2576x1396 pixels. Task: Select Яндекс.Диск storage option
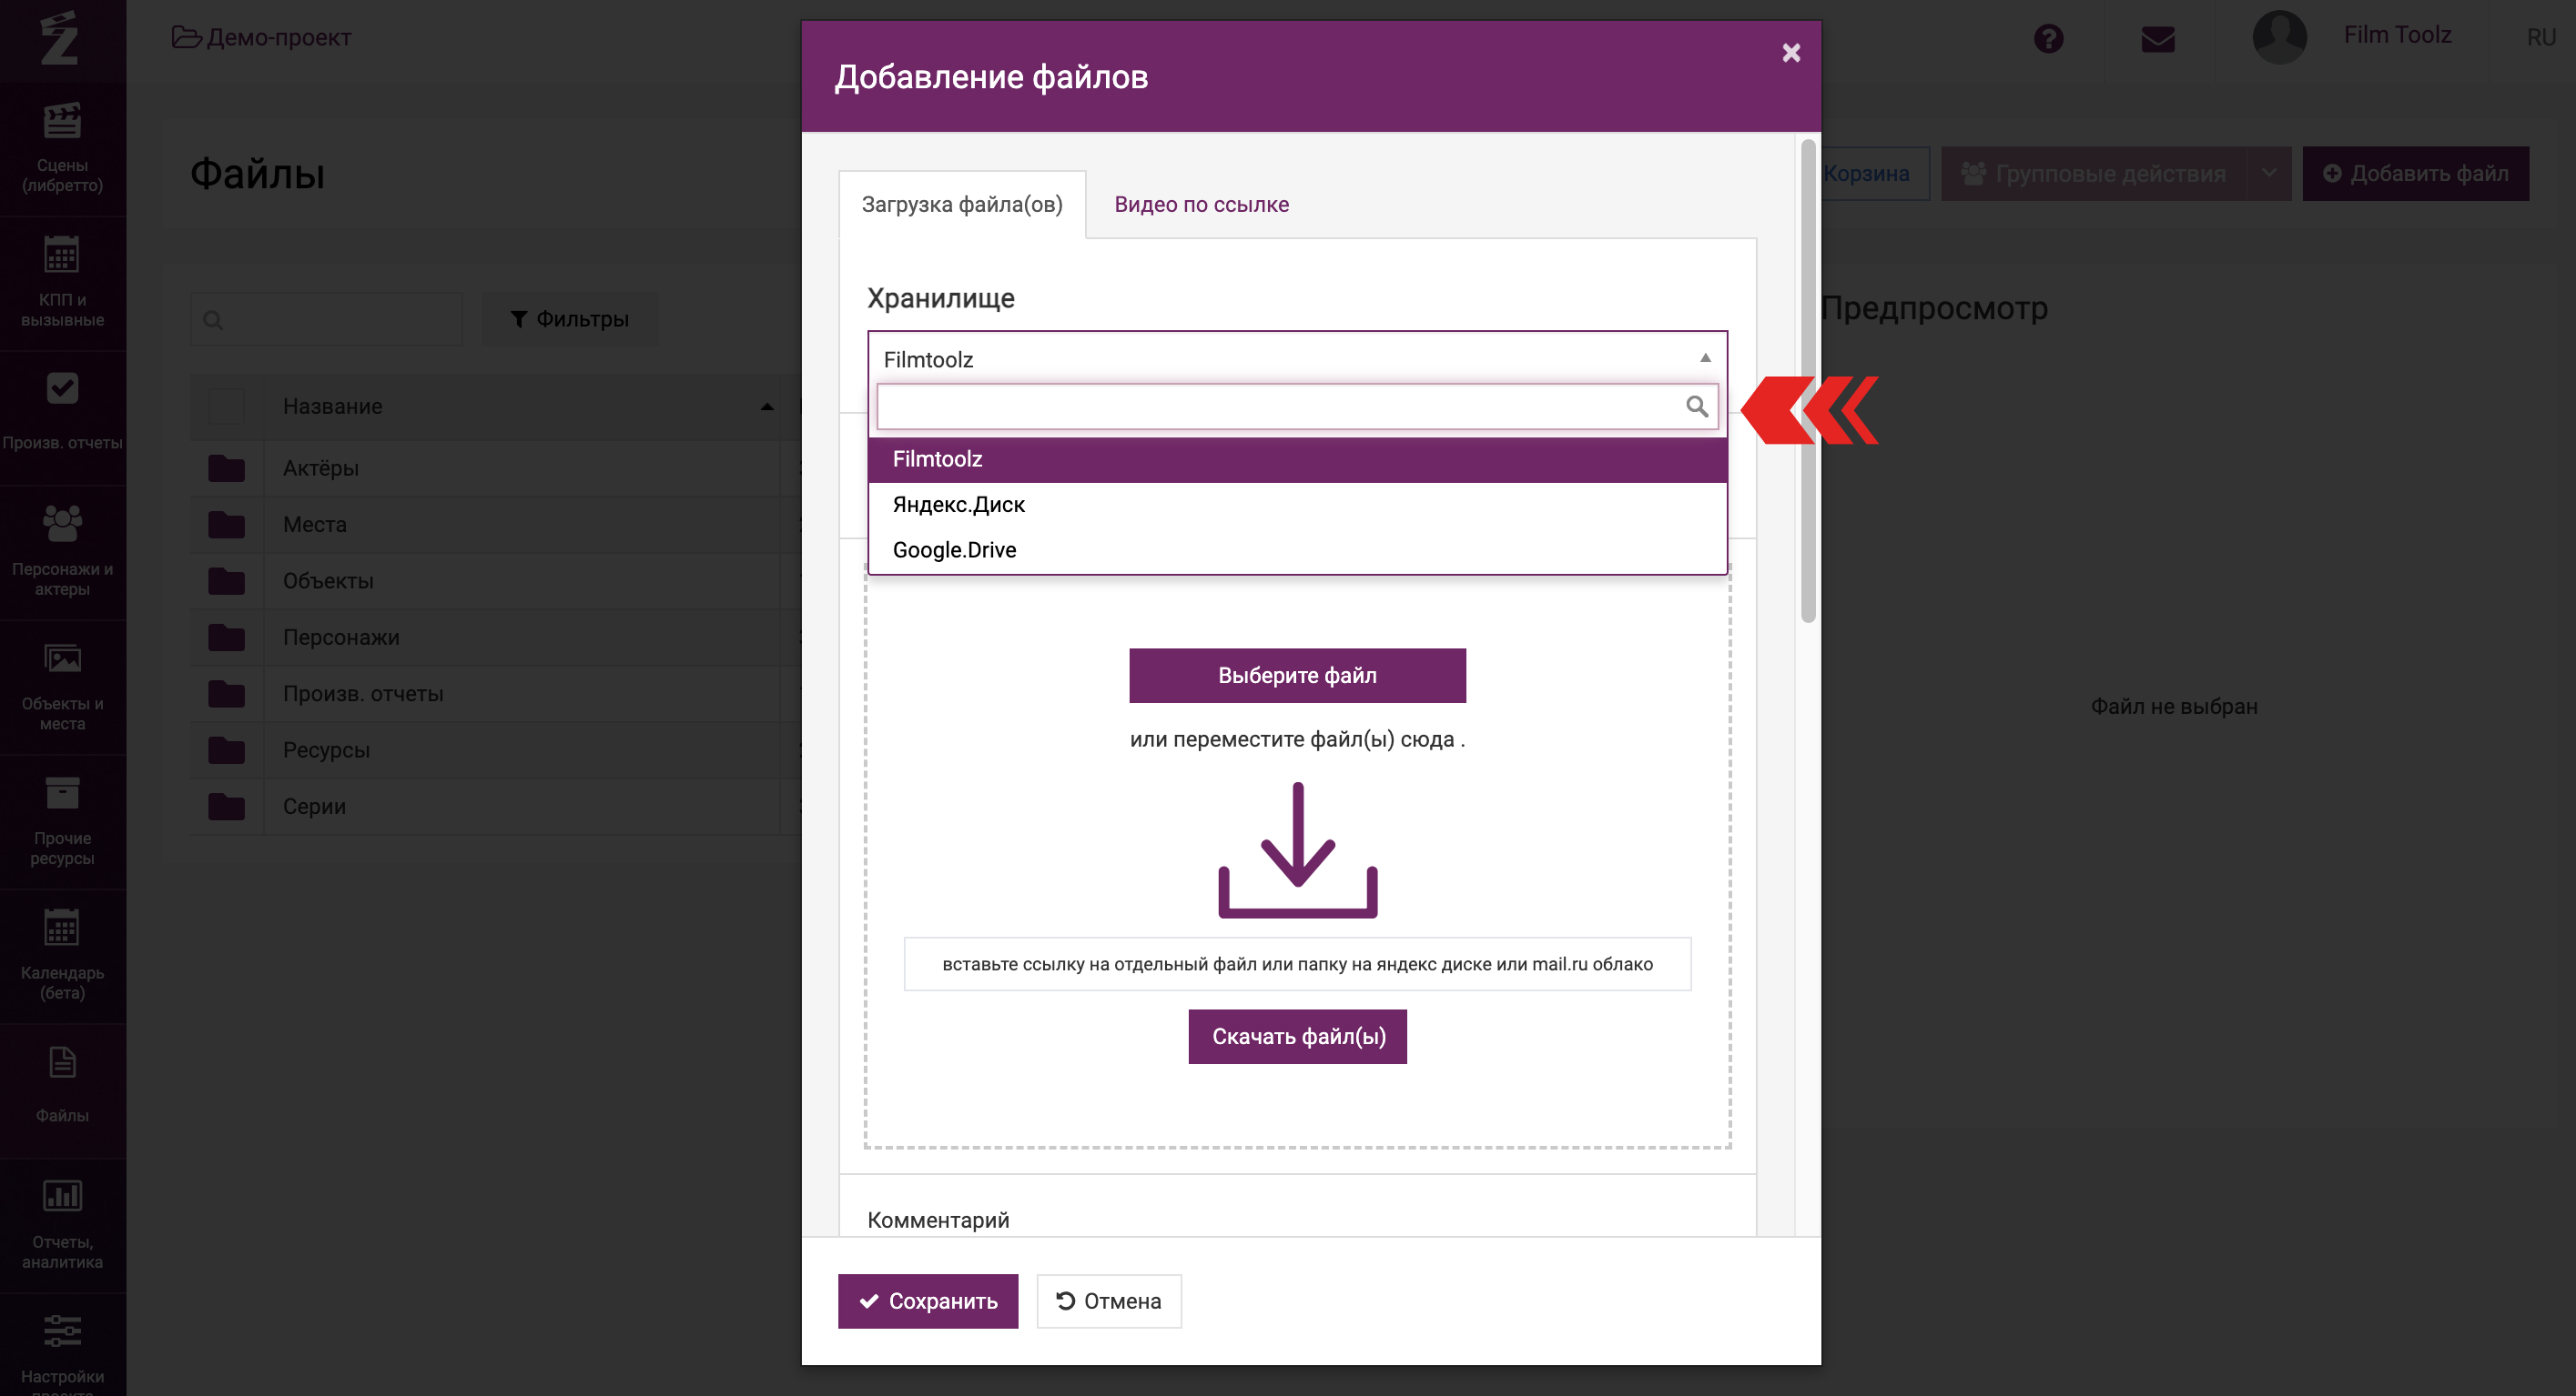click(x=1297, y=505)
